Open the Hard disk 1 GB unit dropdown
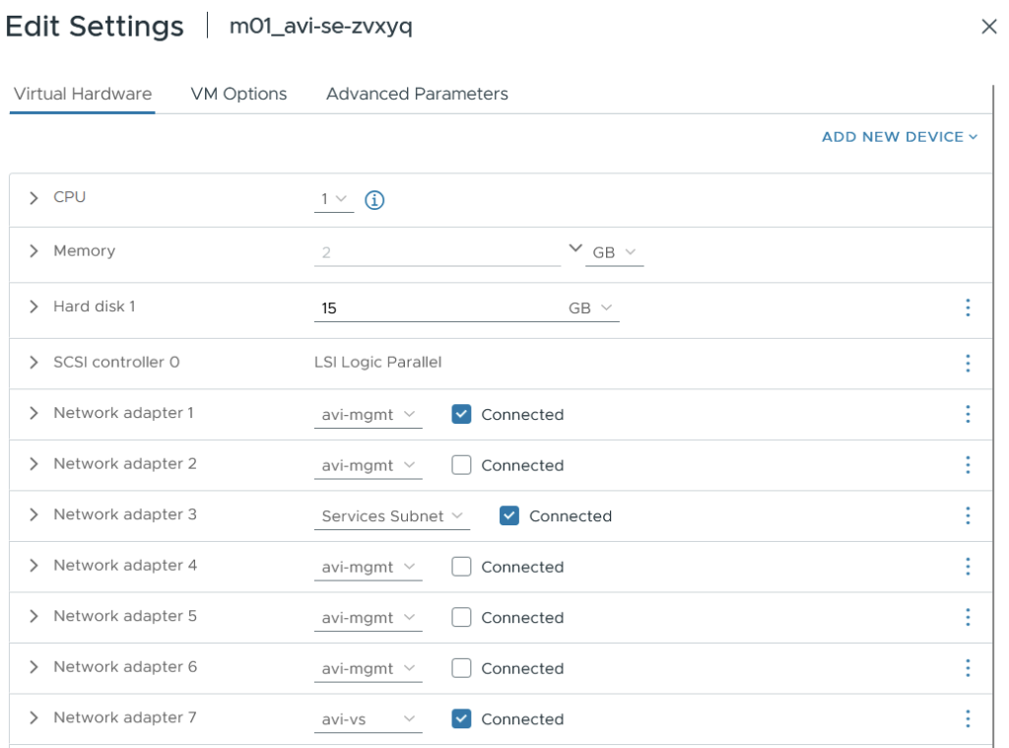 tap(591, 308)
